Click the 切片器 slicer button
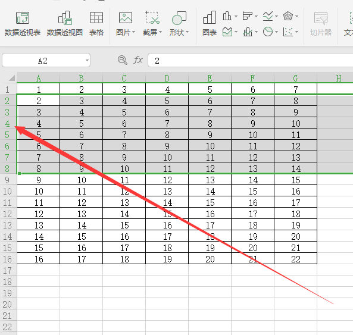The height and width of the screenshot is (335, 353). click(321, 24)
